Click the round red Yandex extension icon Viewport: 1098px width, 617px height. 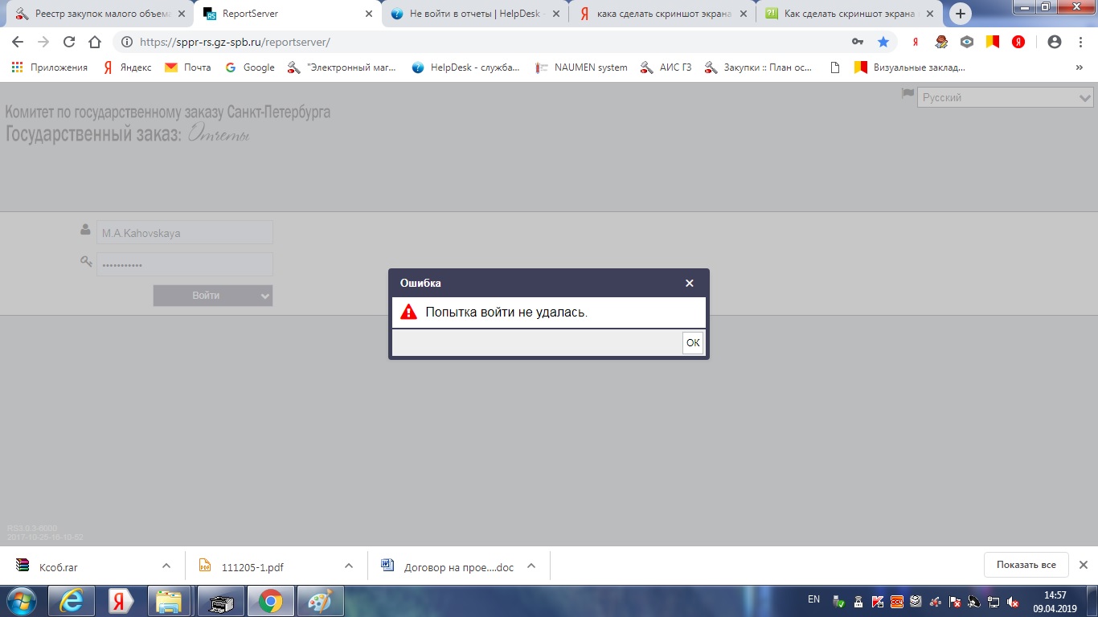(1018, 42)
